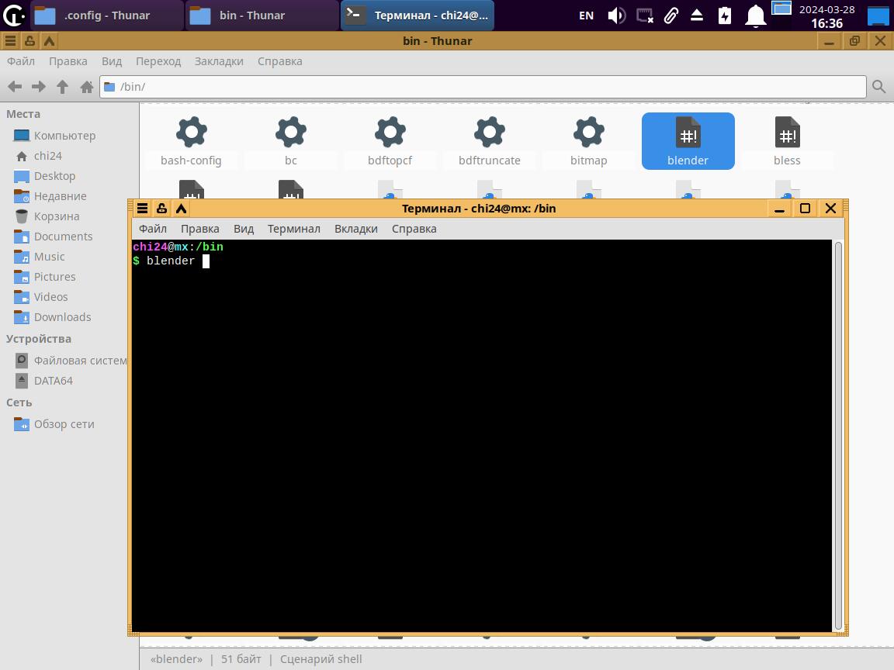This screenshot has height=670, width=894.
Task: Open notifications bell icon
Action: tap(755, 16)
